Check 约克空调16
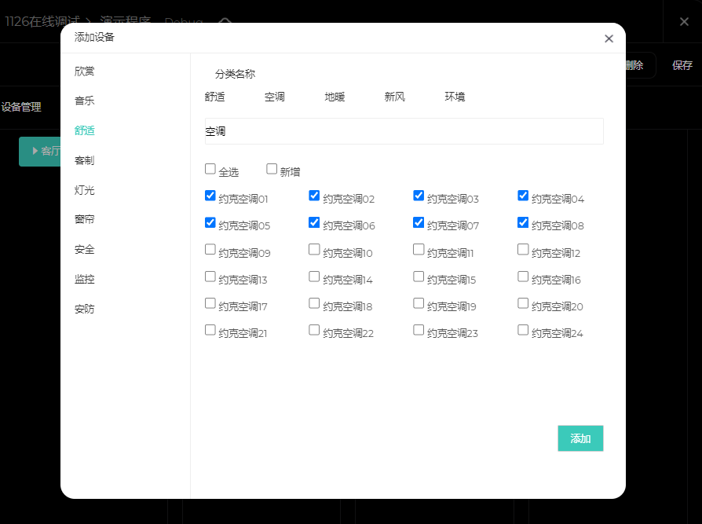The width and height of the screenshot is (702, 524). pos(523,277)
